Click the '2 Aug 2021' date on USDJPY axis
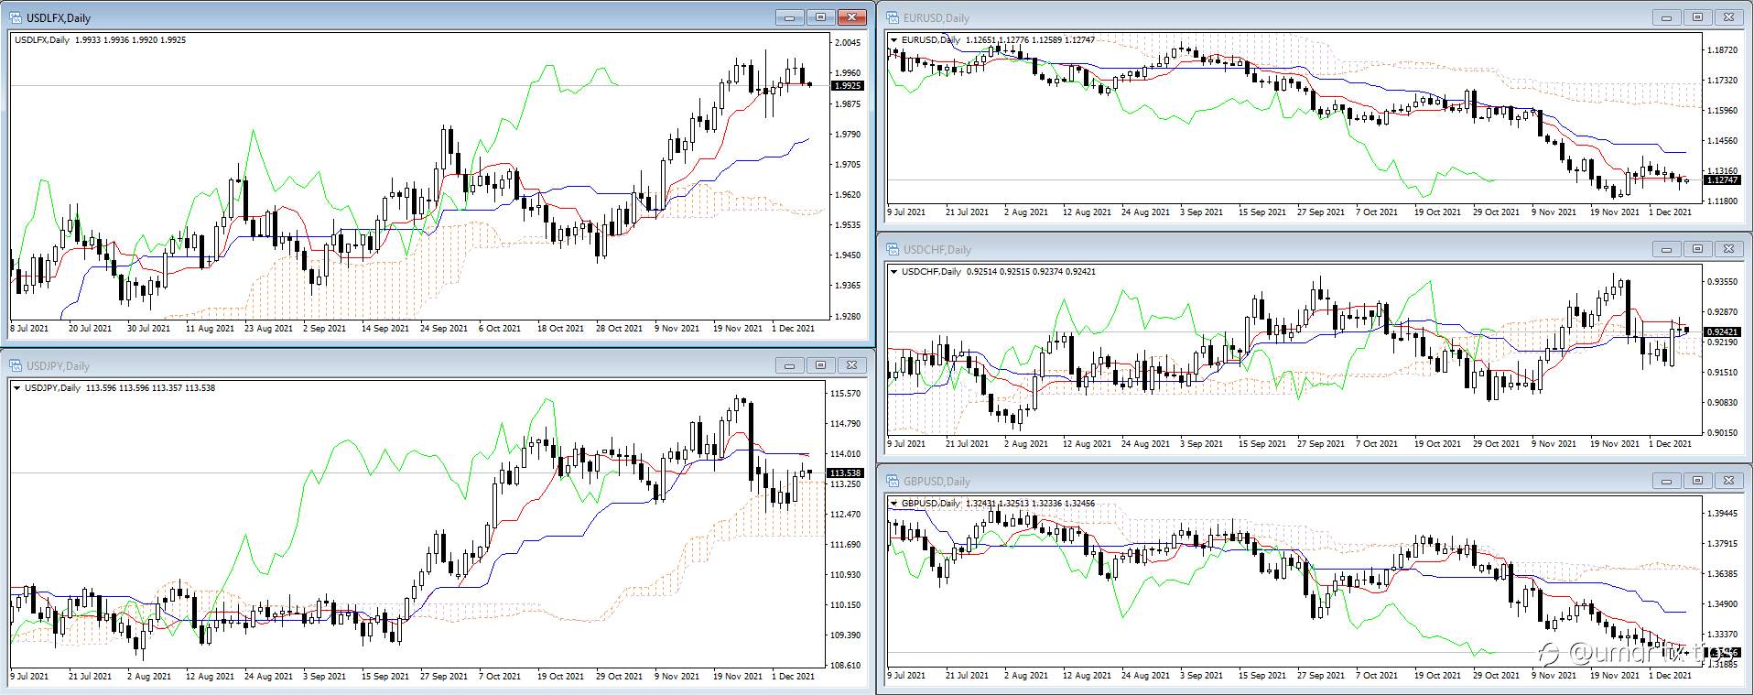 click(x=149, y=677)
